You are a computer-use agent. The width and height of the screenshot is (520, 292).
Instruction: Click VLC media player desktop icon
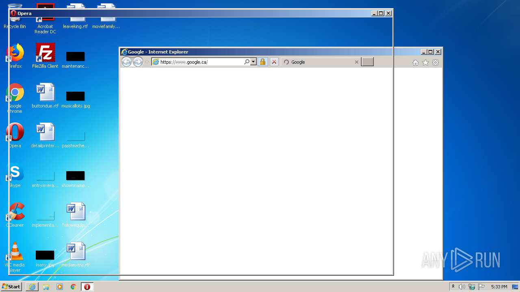15,257
